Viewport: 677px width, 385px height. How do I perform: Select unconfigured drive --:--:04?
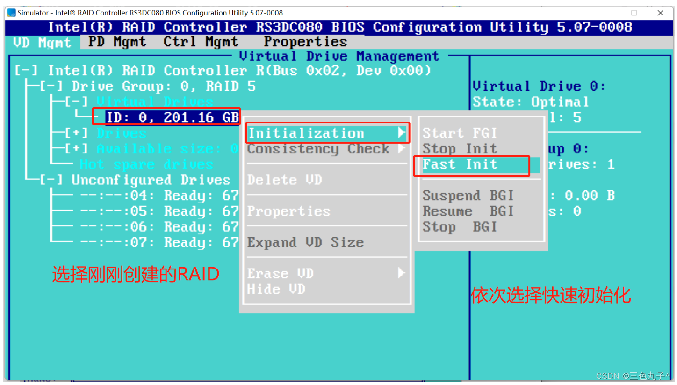coord(159,196)
